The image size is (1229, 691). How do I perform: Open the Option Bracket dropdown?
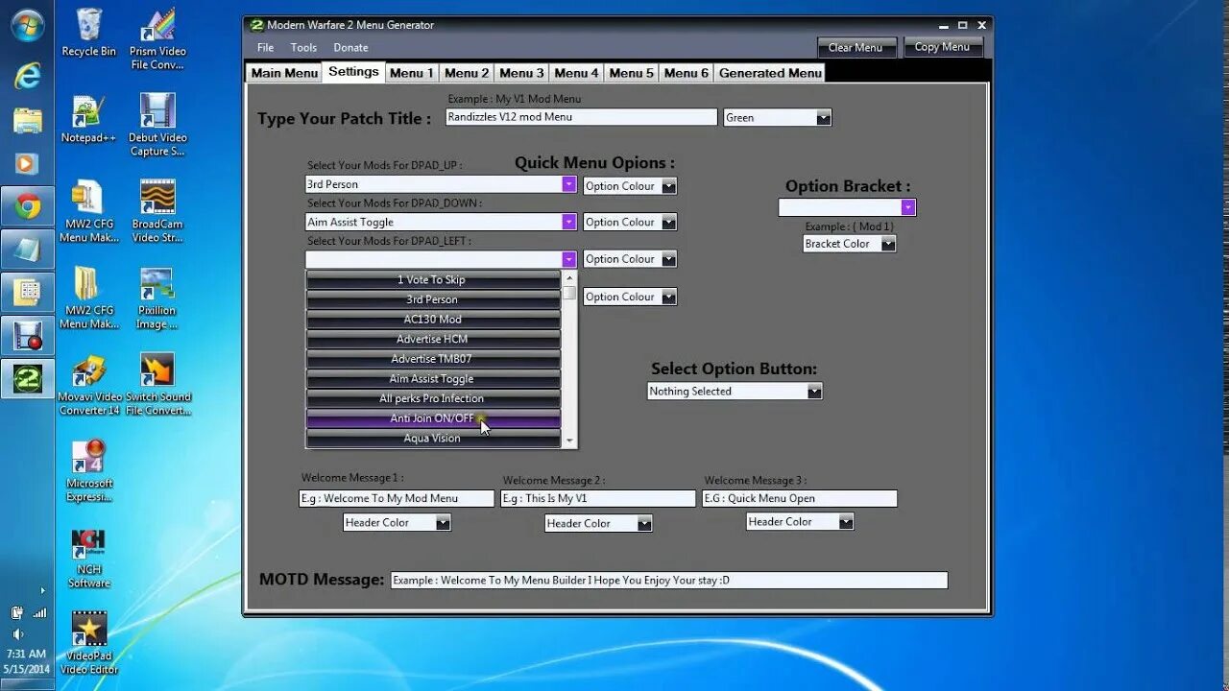point(908,207)
